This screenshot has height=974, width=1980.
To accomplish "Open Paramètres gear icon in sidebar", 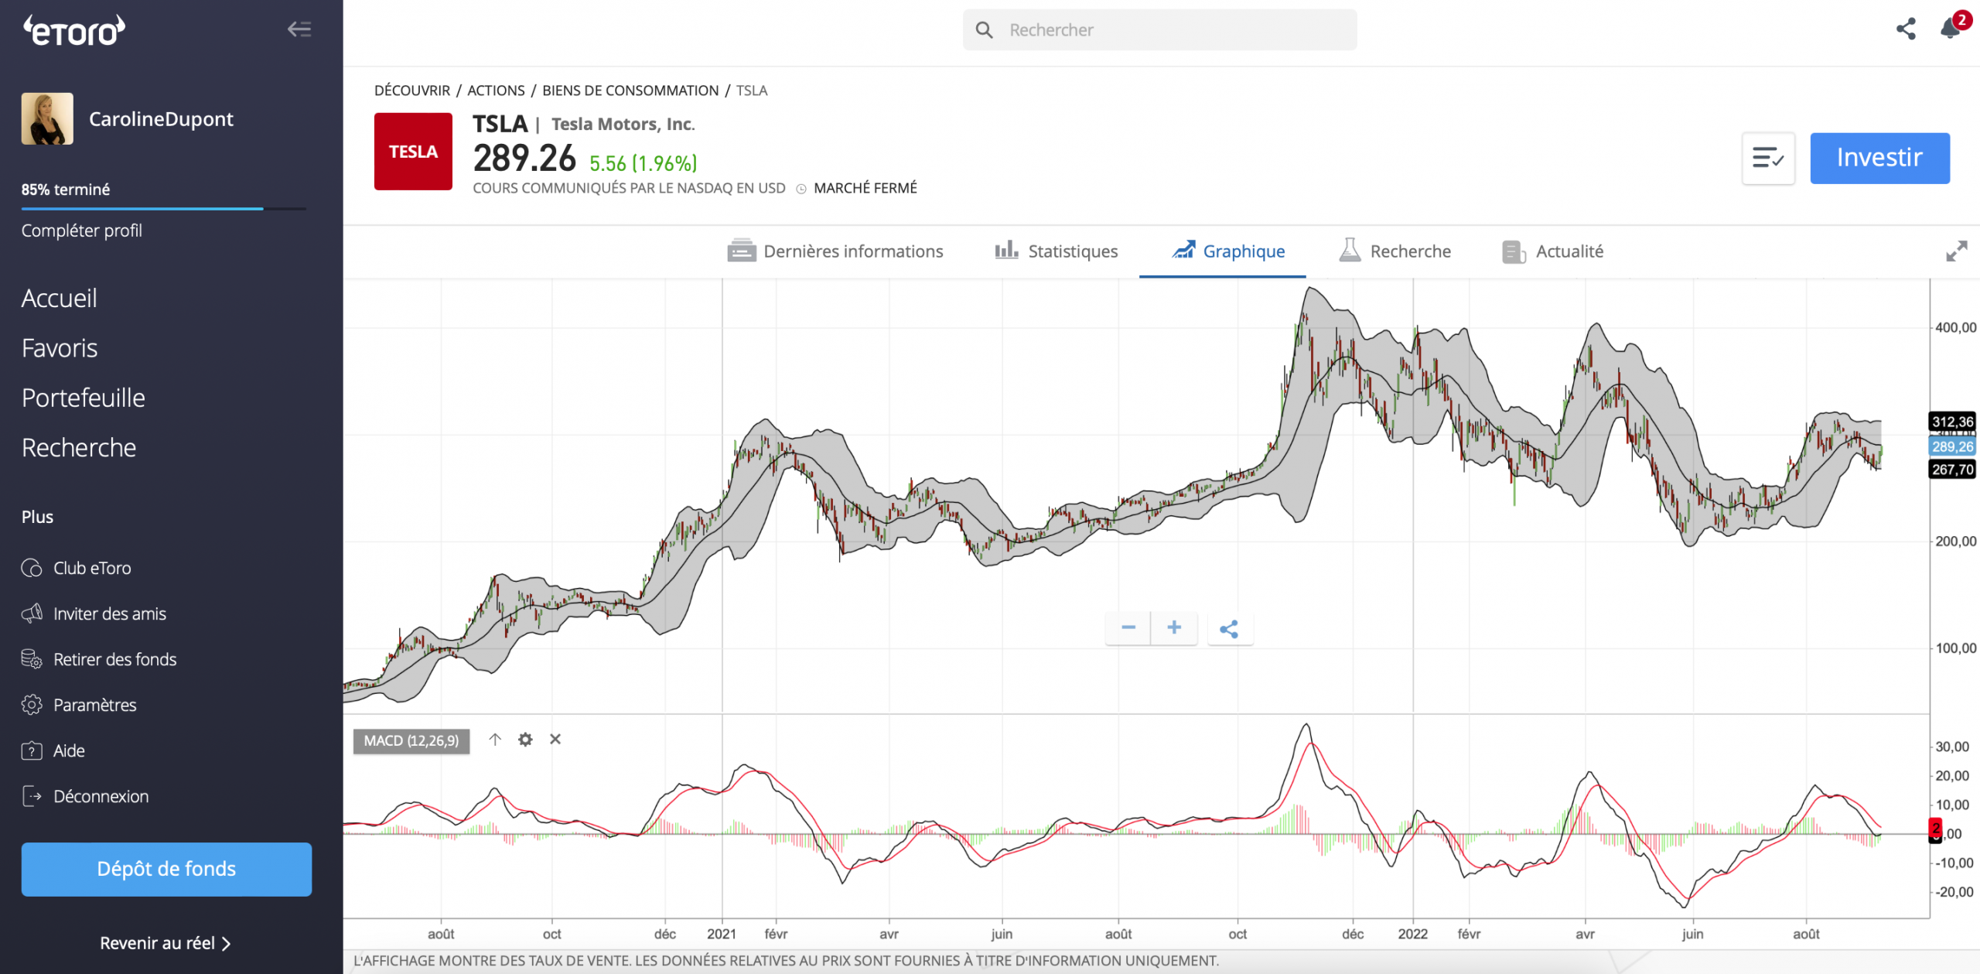I will pos(32,705).
